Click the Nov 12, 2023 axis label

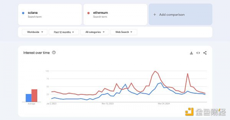[108, 104]
